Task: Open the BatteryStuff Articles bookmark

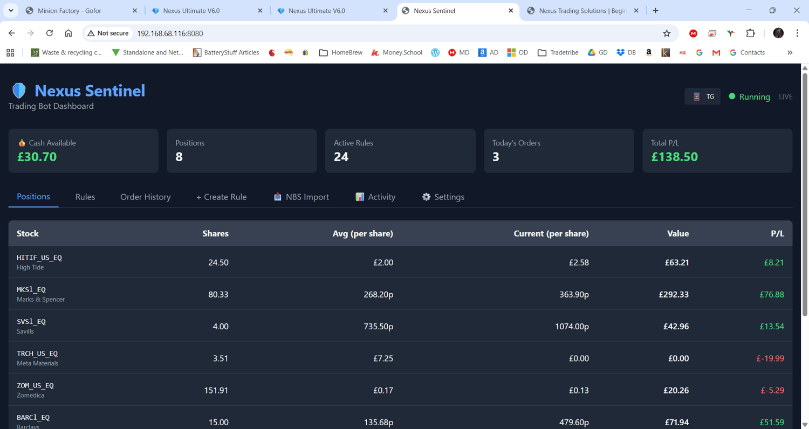Action: [x=226, y=52]
